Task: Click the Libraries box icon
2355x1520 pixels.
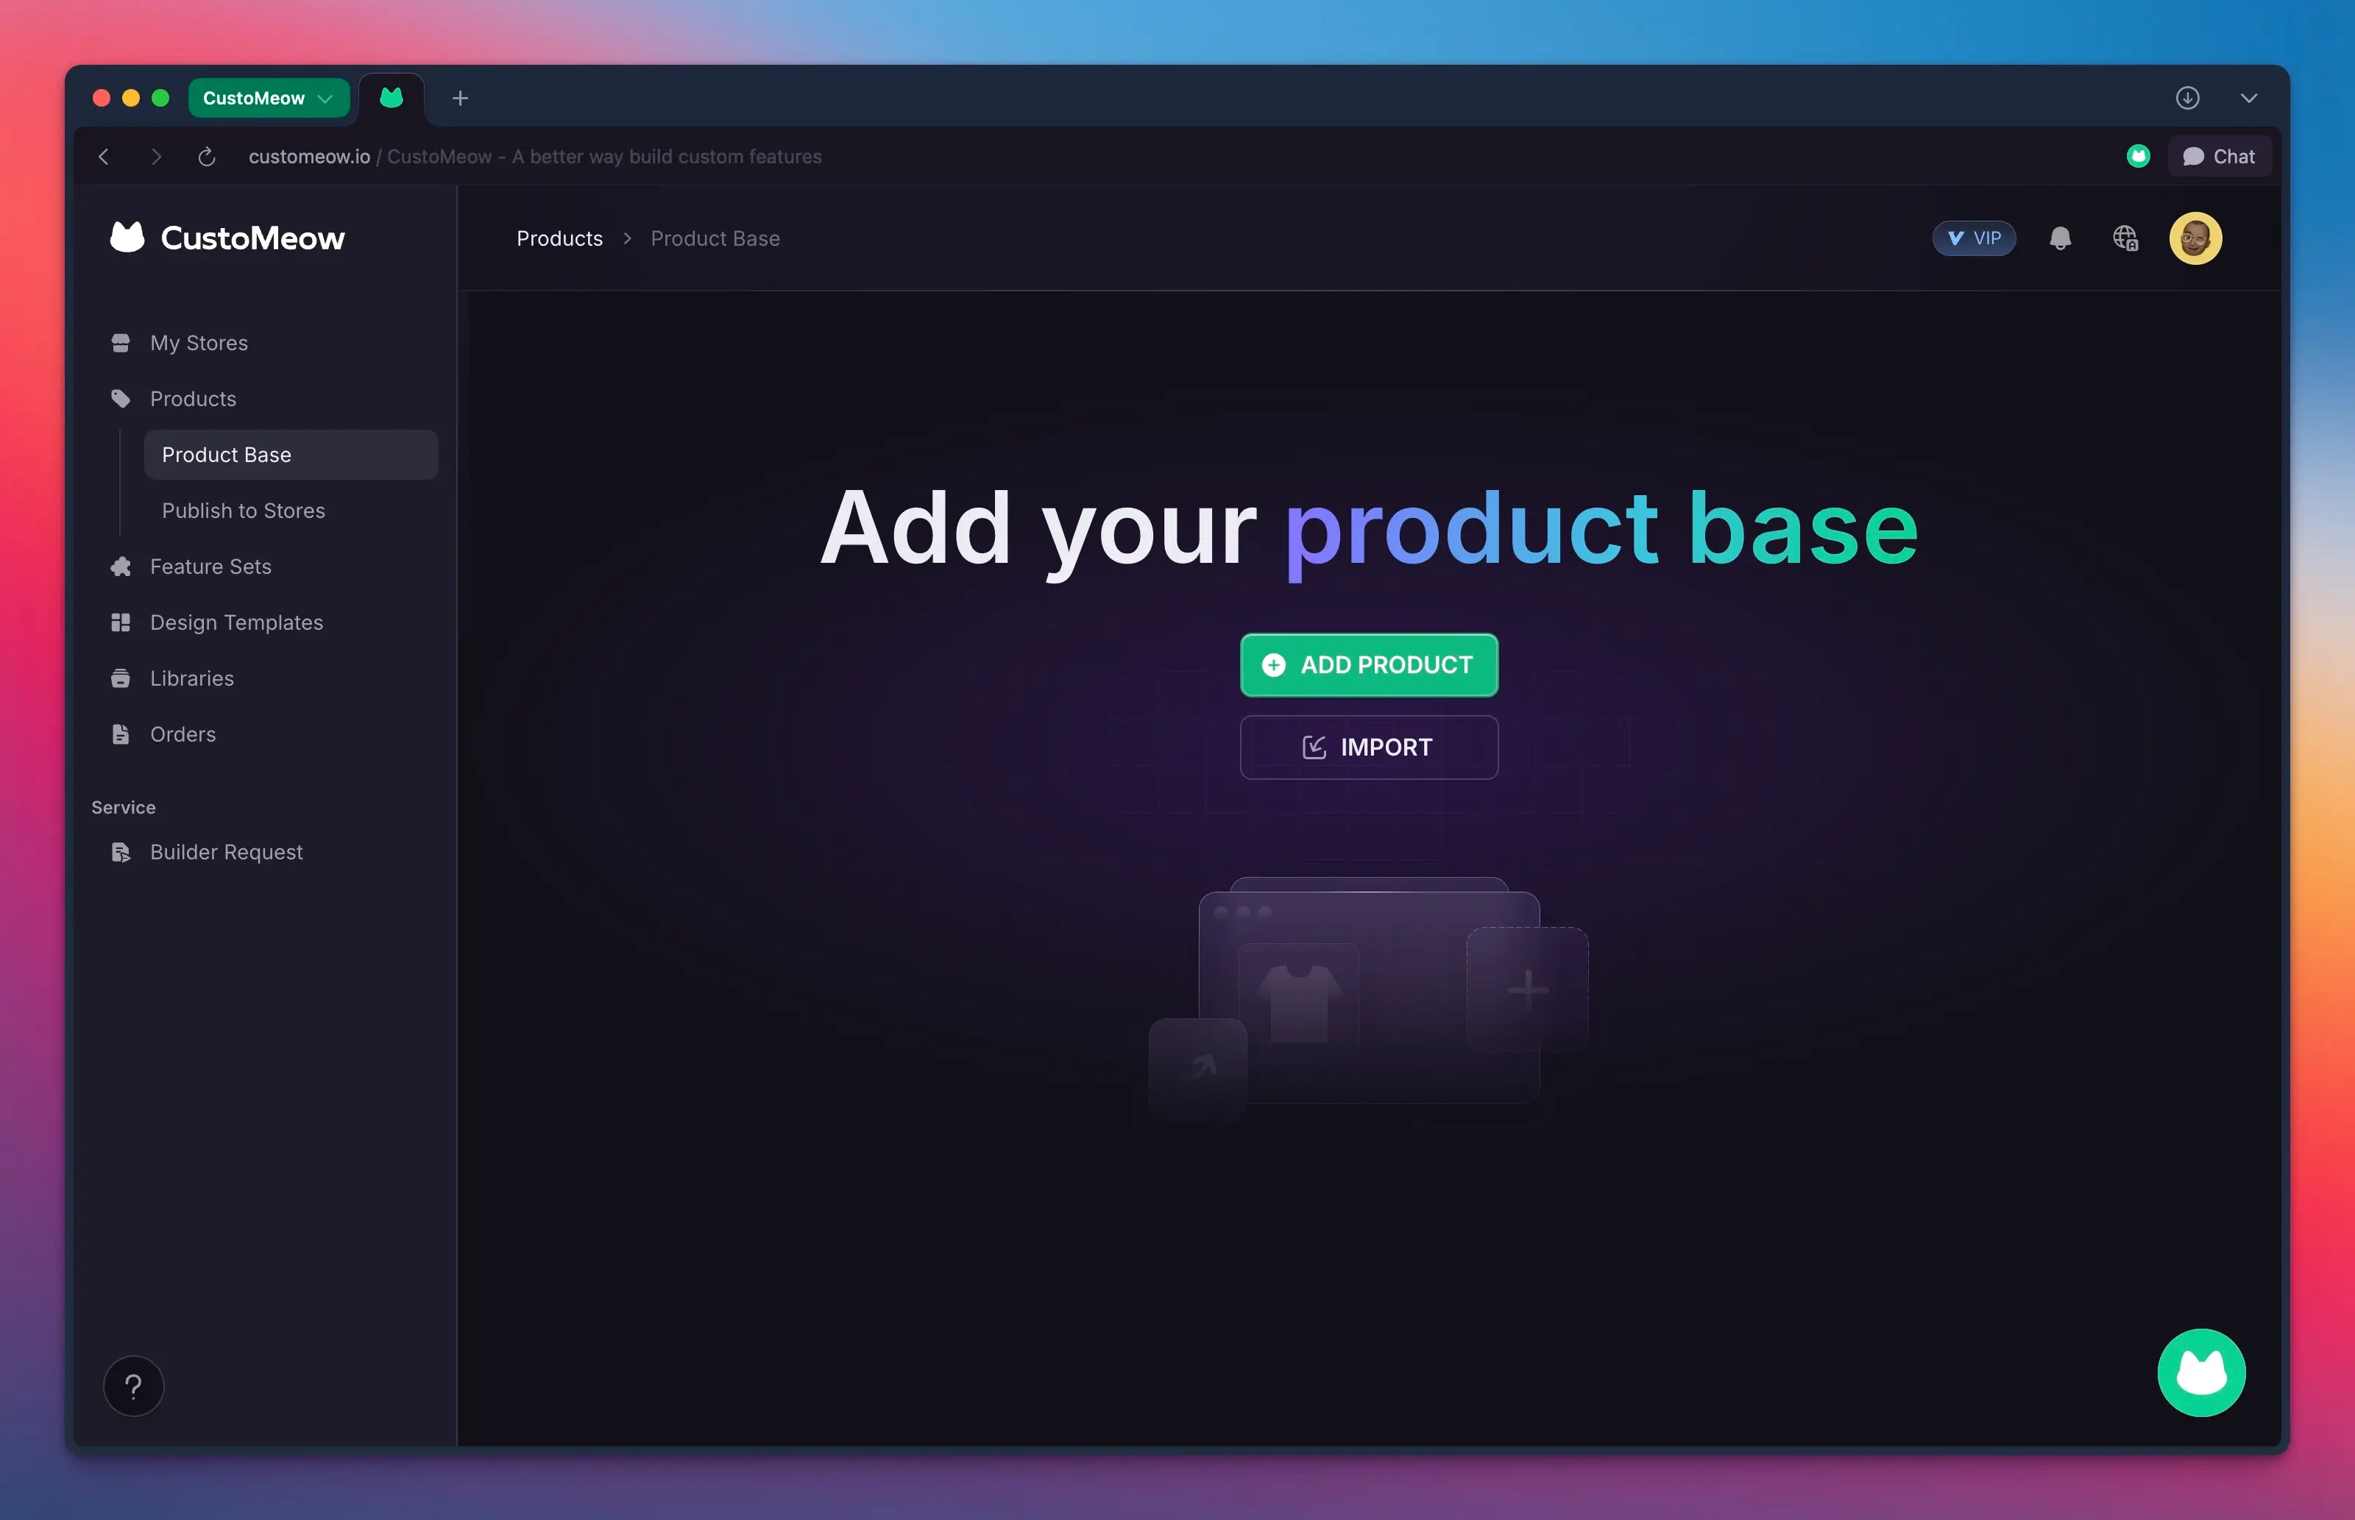Action: pyautogui.click(x=121, y=678)
